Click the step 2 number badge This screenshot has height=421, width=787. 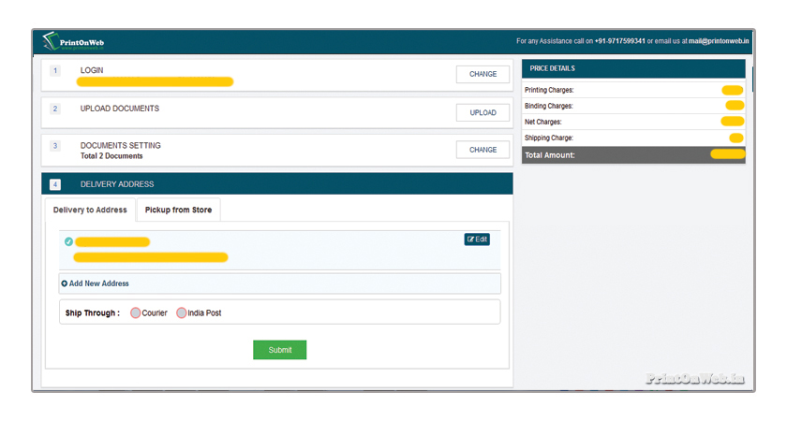(x=54, y=109)
